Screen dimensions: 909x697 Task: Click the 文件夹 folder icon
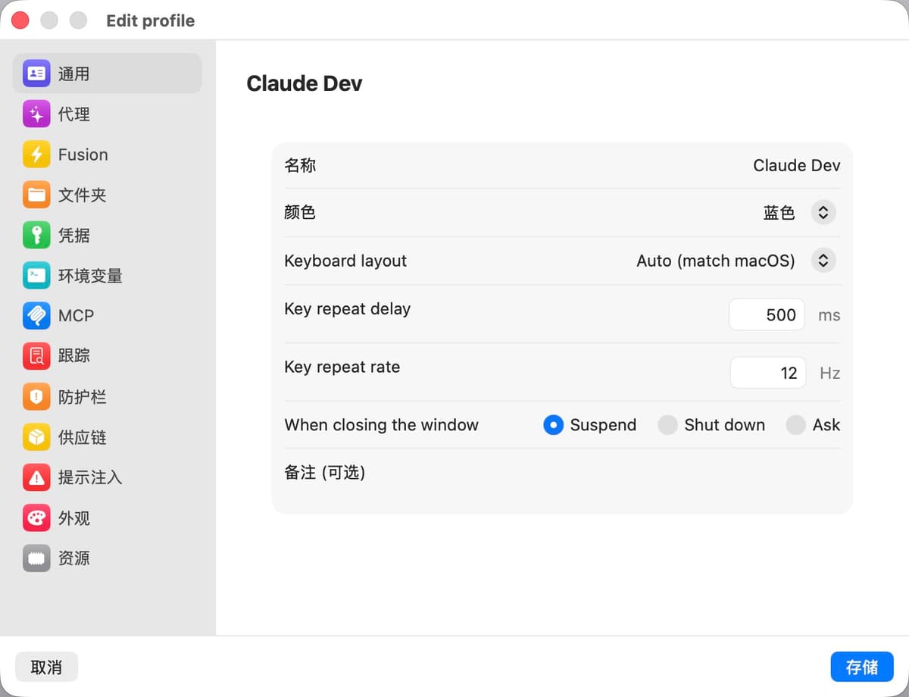coord(36,195)
